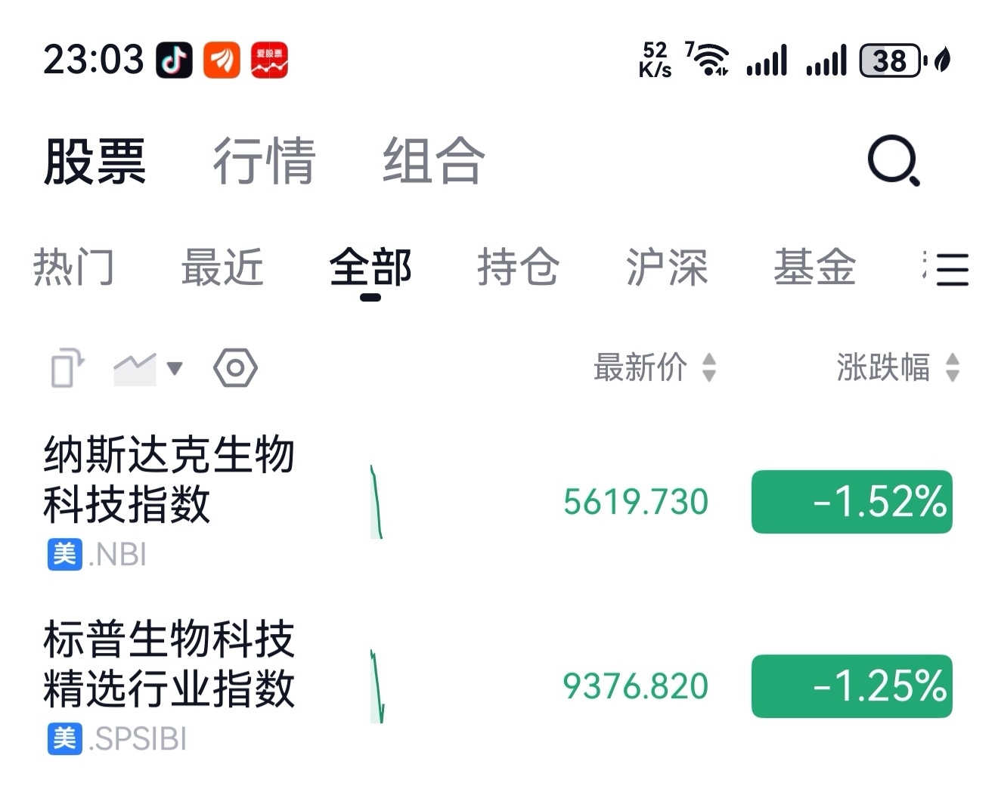Switch to the 行情 tab
The image size is (995, 786).
click(x=264, y=161)
